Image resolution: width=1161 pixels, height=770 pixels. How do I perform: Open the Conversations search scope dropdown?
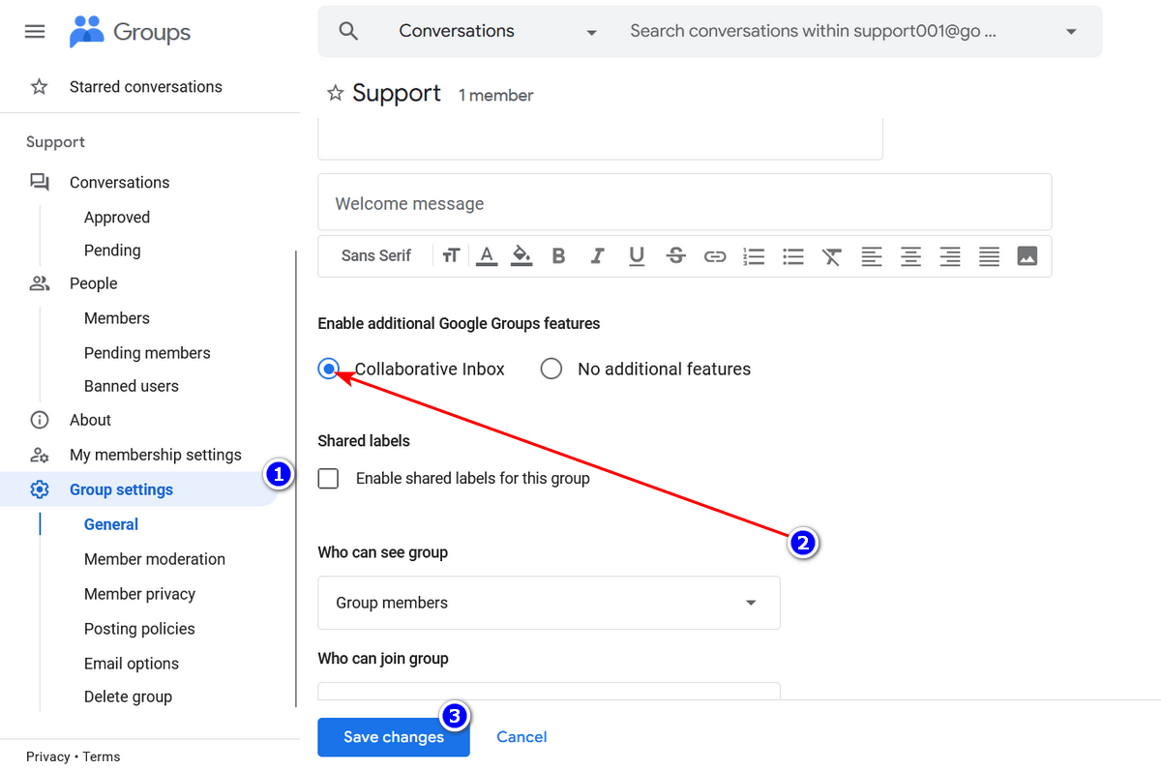(498, 31)
